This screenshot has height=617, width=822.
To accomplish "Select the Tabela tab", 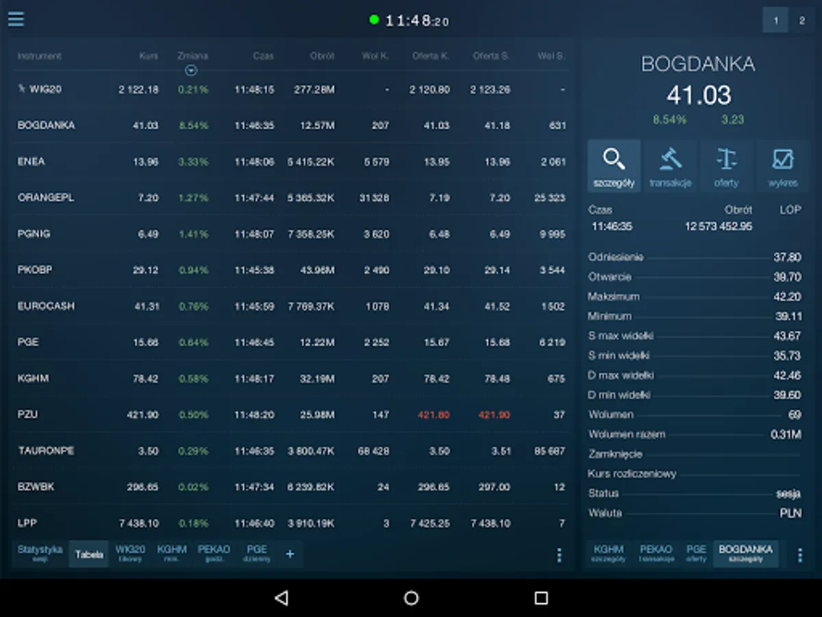I will pos(89,554).
